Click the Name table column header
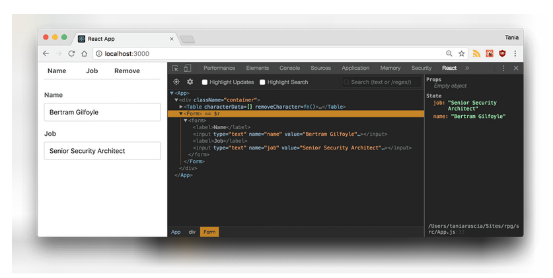Viewport: 553px width, 278px height. [x=57, y=71]
